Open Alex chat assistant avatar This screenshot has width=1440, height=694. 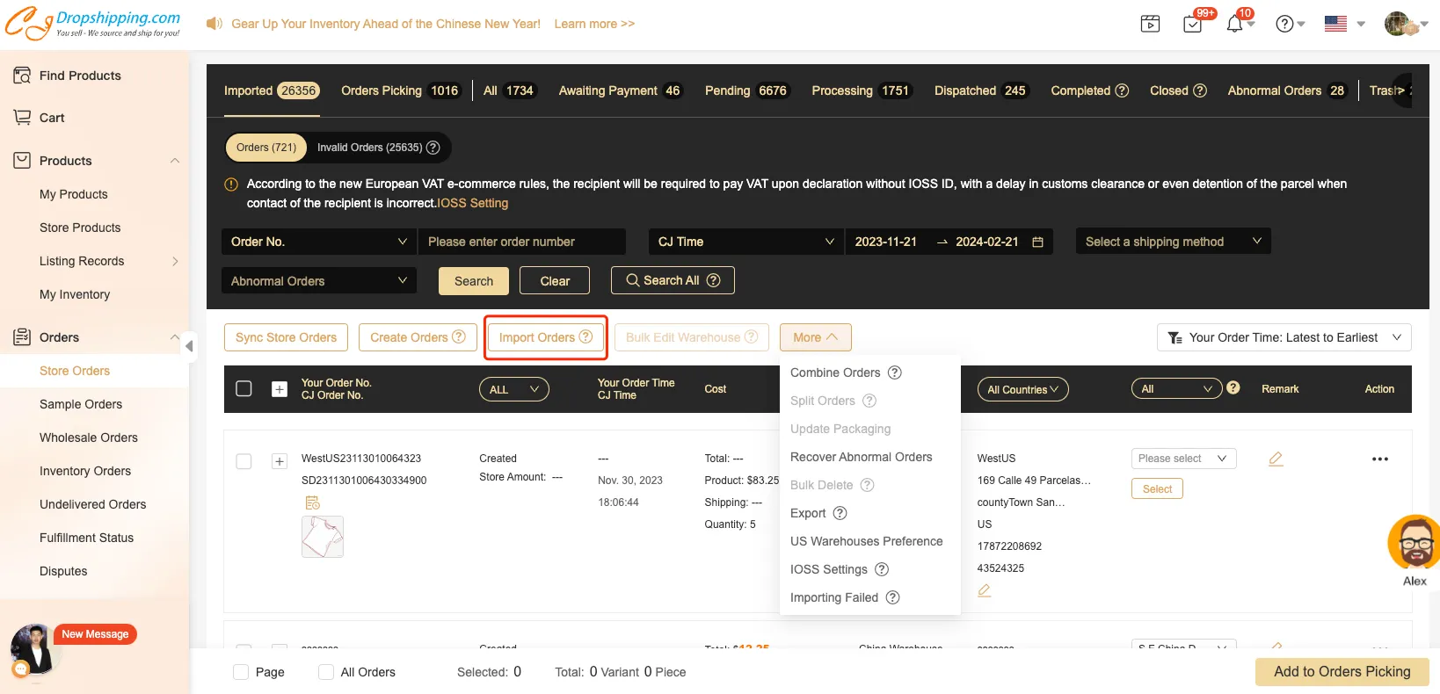point(1413,543)
